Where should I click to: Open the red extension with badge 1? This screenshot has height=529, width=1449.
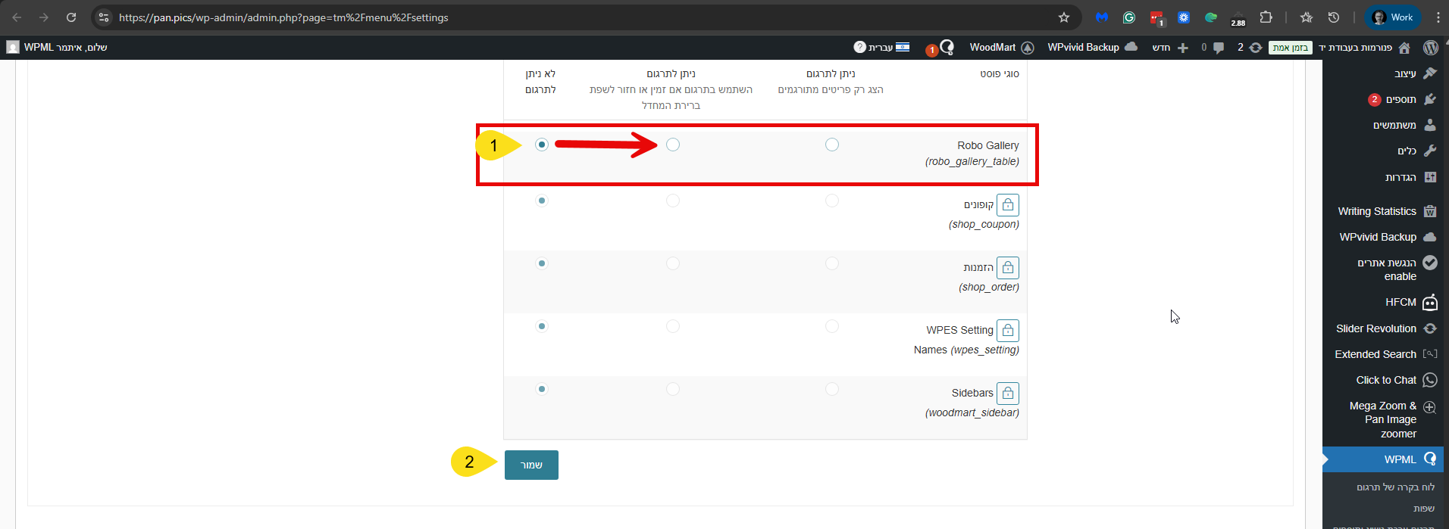pyautogui.click(x=1156, y=17)
